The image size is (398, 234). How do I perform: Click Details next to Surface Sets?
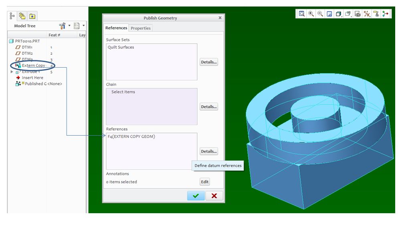pos(208,62)
